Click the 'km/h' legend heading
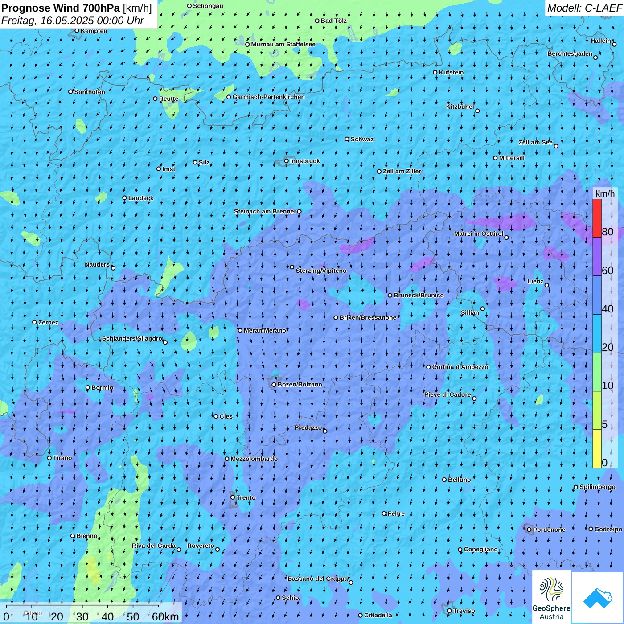 click(x=605, y=193)
